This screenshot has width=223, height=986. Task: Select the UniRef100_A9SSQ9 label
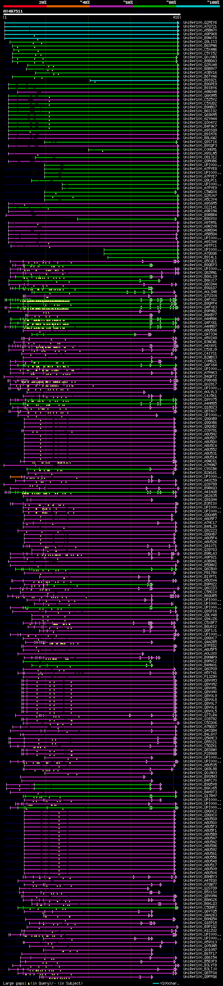pos(200,130)
